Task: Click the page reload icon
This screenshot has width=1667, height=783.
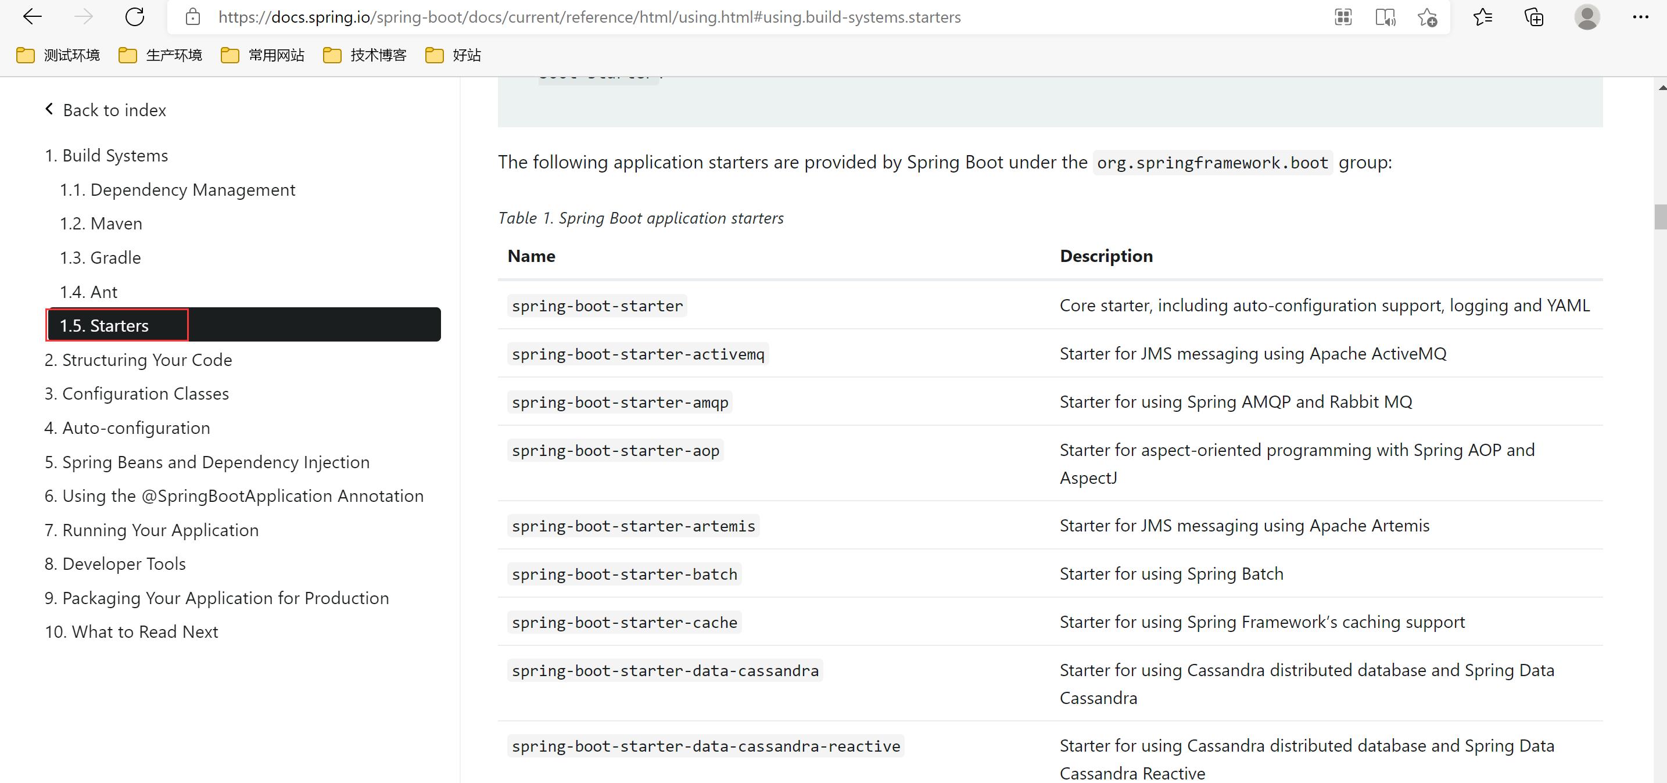Action: [x=135, y=17]
